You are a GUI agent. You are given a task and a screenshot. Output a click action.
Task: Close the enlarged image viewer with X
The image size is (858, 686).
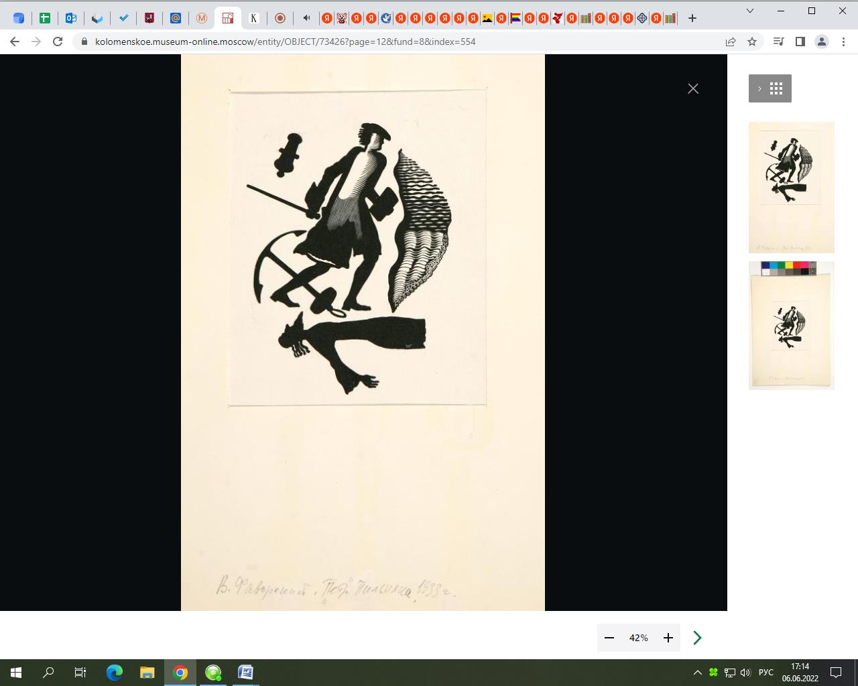click(693, 88)
